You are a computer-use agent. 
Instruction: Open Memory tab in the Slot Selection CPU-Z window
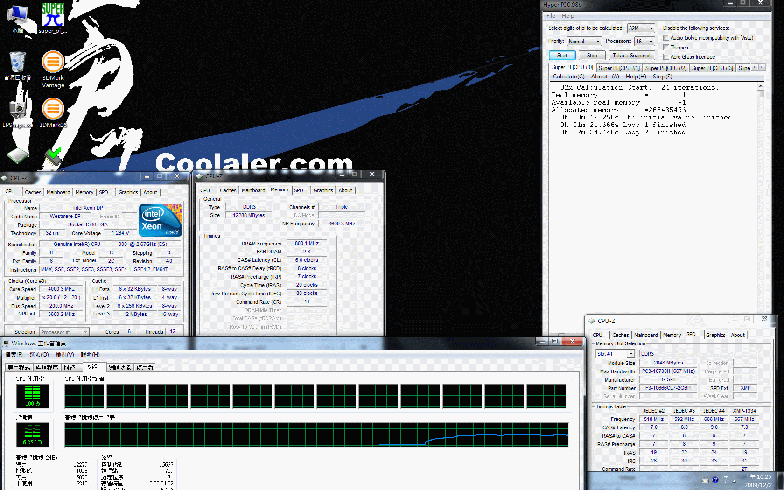tap(672, 335)
